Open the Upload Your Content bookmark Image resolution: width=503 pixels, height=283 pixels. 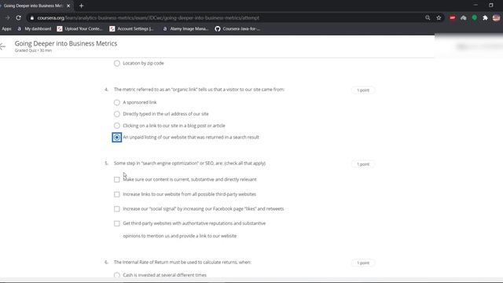click(x=79, y=29)
